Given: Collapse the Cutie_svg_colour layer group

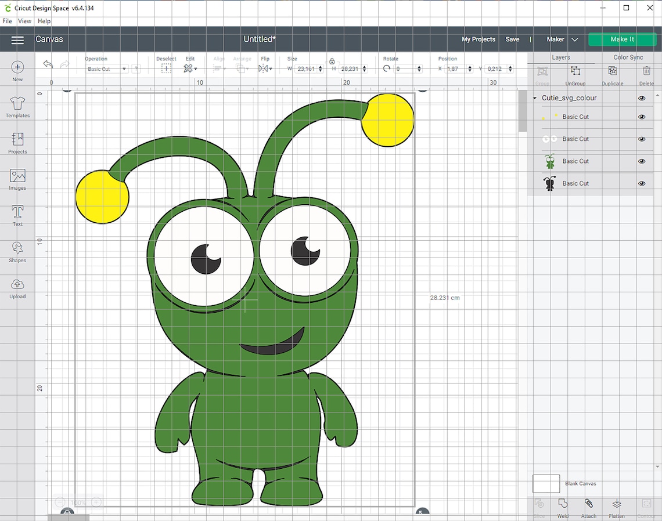Looking at the screenshot, I should [x=535, y=97].
